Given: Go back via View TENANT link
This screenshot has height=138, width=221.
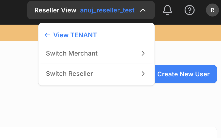Looking at the screenshot, I should point(75,35).
